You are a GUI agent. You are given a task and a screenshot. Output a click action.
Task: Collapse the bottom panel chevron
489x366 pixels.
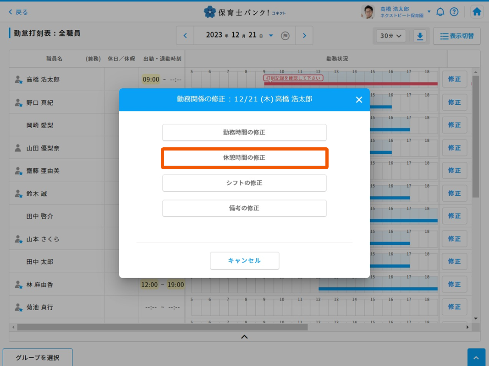244,337
